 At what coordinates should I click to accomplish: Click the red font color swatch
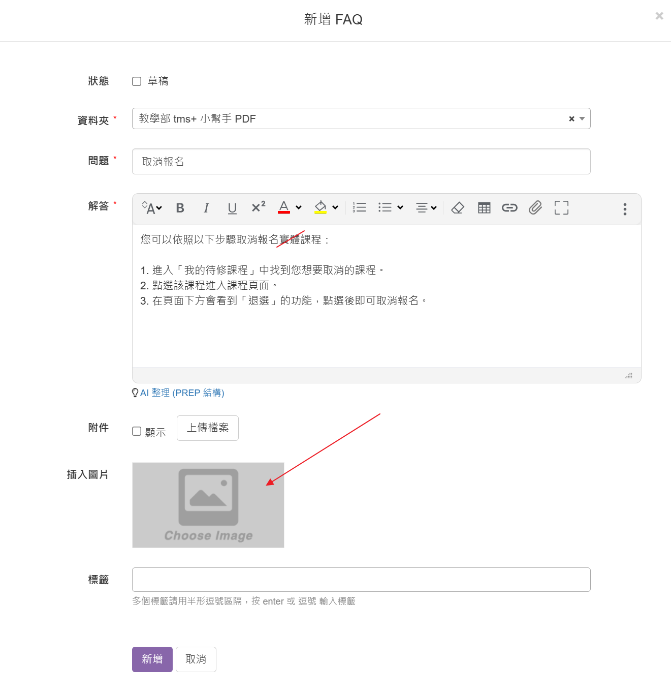point(284,207)
